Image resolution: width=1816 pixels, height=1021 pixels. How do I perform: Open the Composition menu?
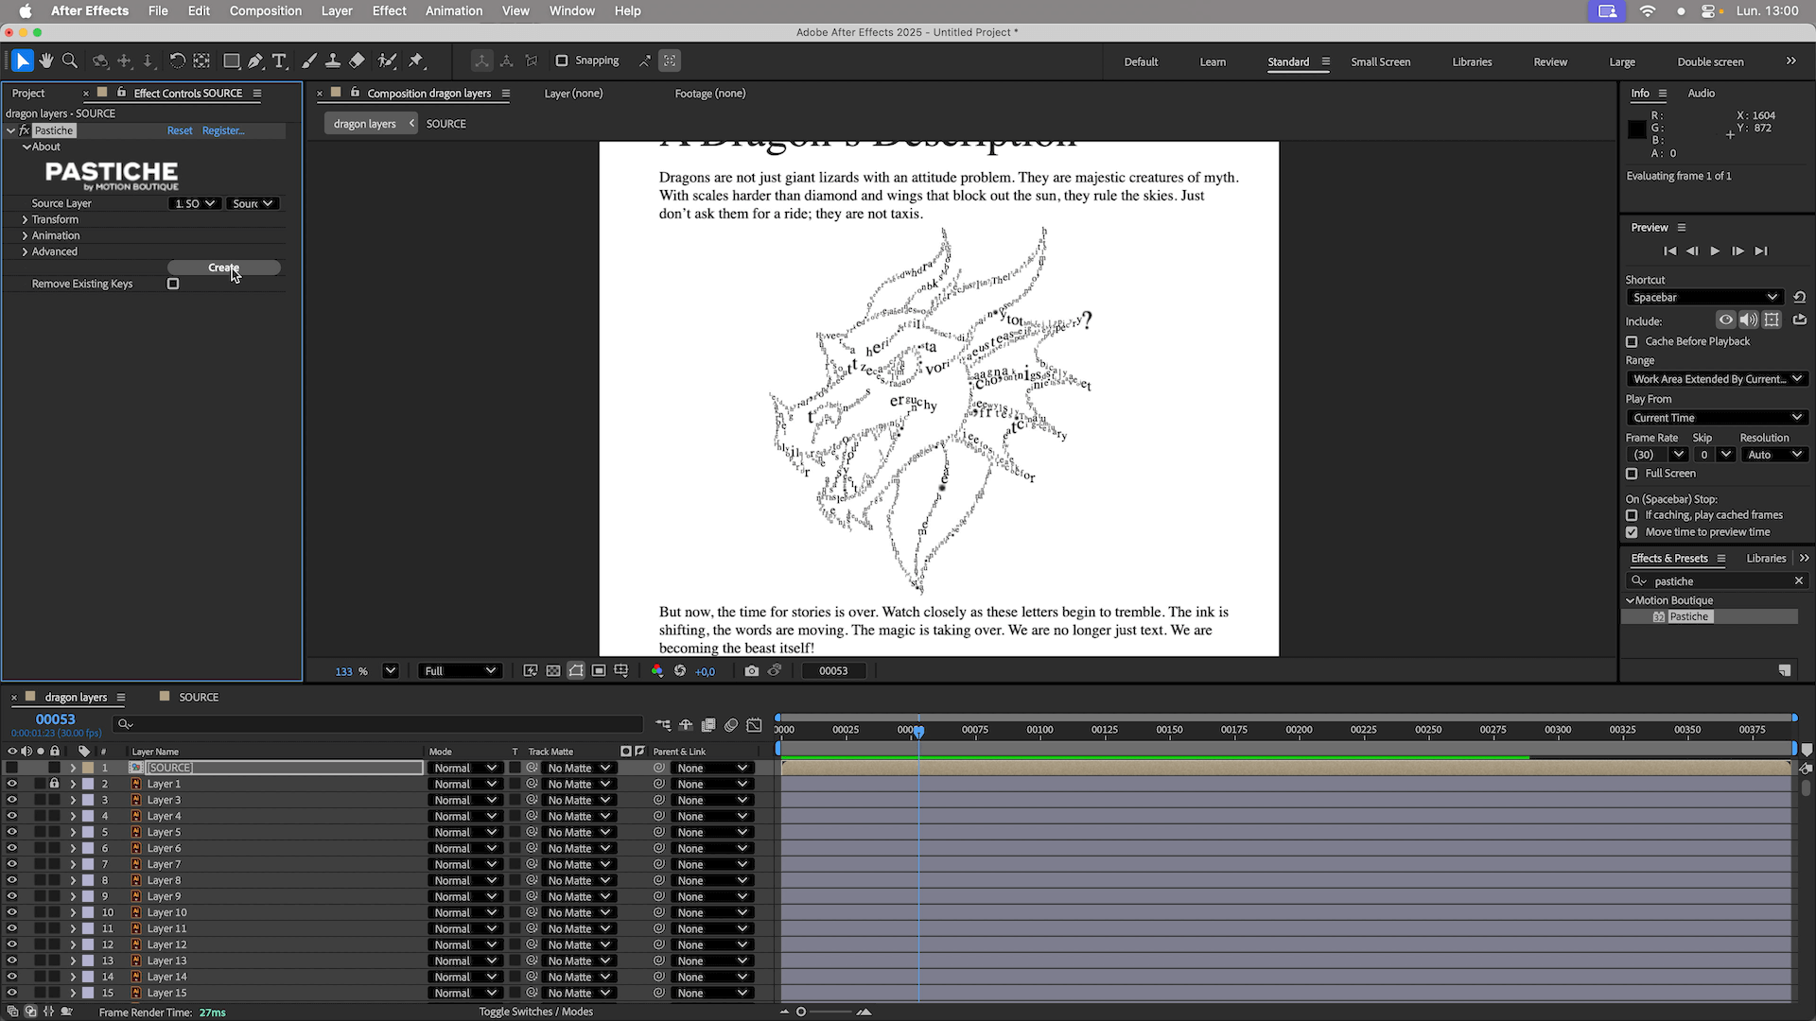click(x=265, y=10)
